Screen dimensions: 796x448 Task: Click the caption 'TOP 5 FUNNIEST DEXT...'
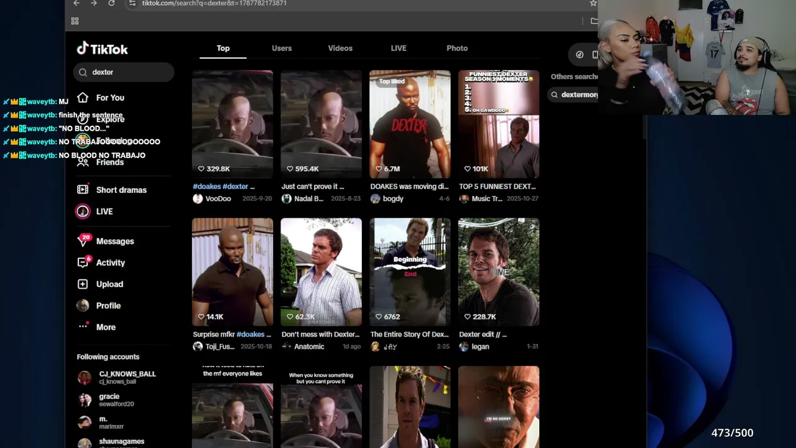click(497, 187)
